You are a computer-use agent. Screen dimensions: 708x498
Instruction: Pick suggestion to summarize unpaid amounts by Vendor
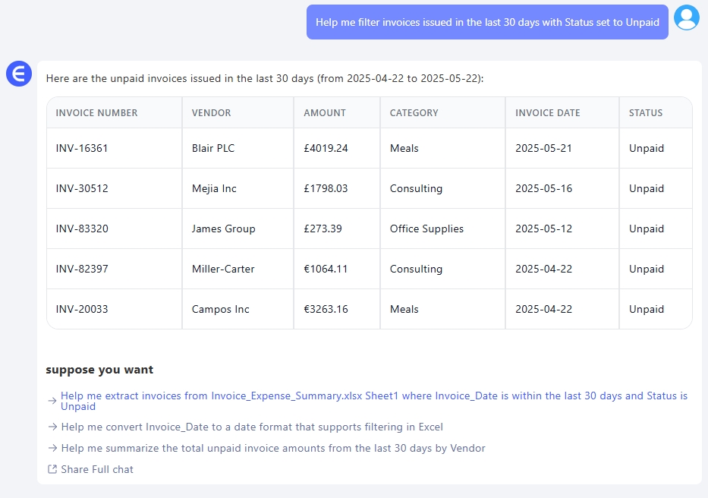click(x=273, y=449)
